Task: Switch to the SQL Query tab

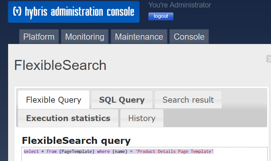Action: [122, 100]
